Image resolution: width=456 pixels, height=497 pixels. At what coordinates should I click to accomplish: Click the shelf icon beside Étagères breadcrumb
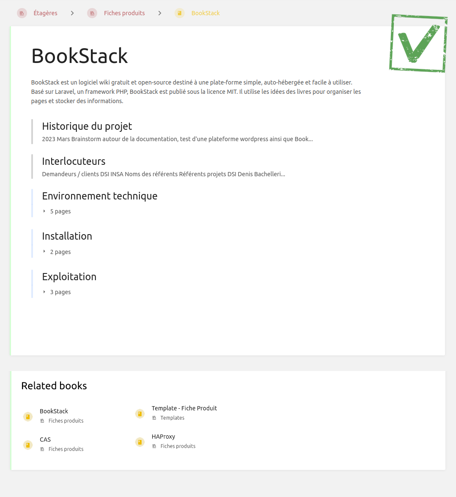click(22, 13)
